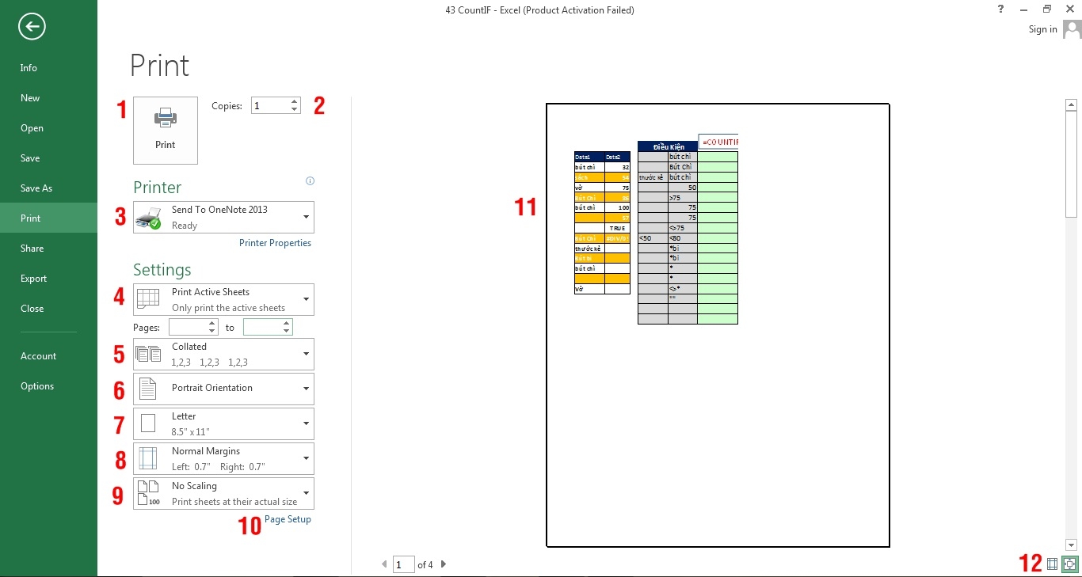Click the account avatar icon next to Sign in
This screenshot has height=577, width=1082.
[1071, 29]
